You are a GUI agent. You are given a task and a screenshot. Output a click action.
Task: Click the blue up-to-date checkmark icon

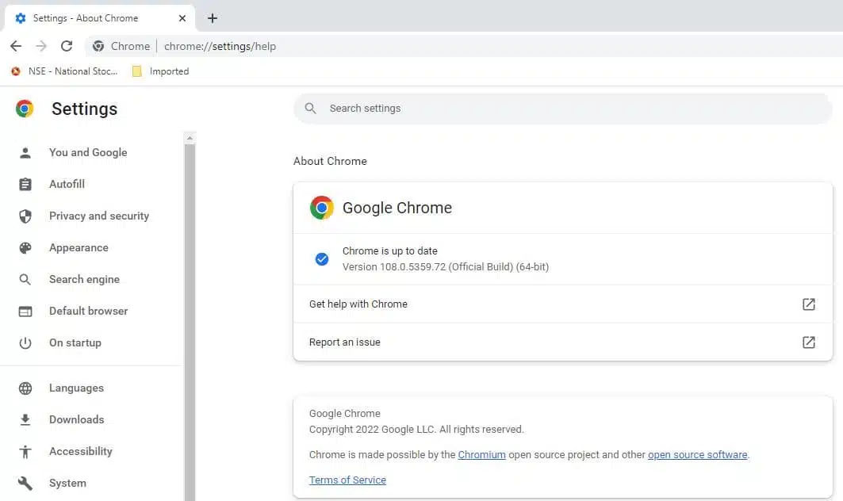(x=321, y=259)
